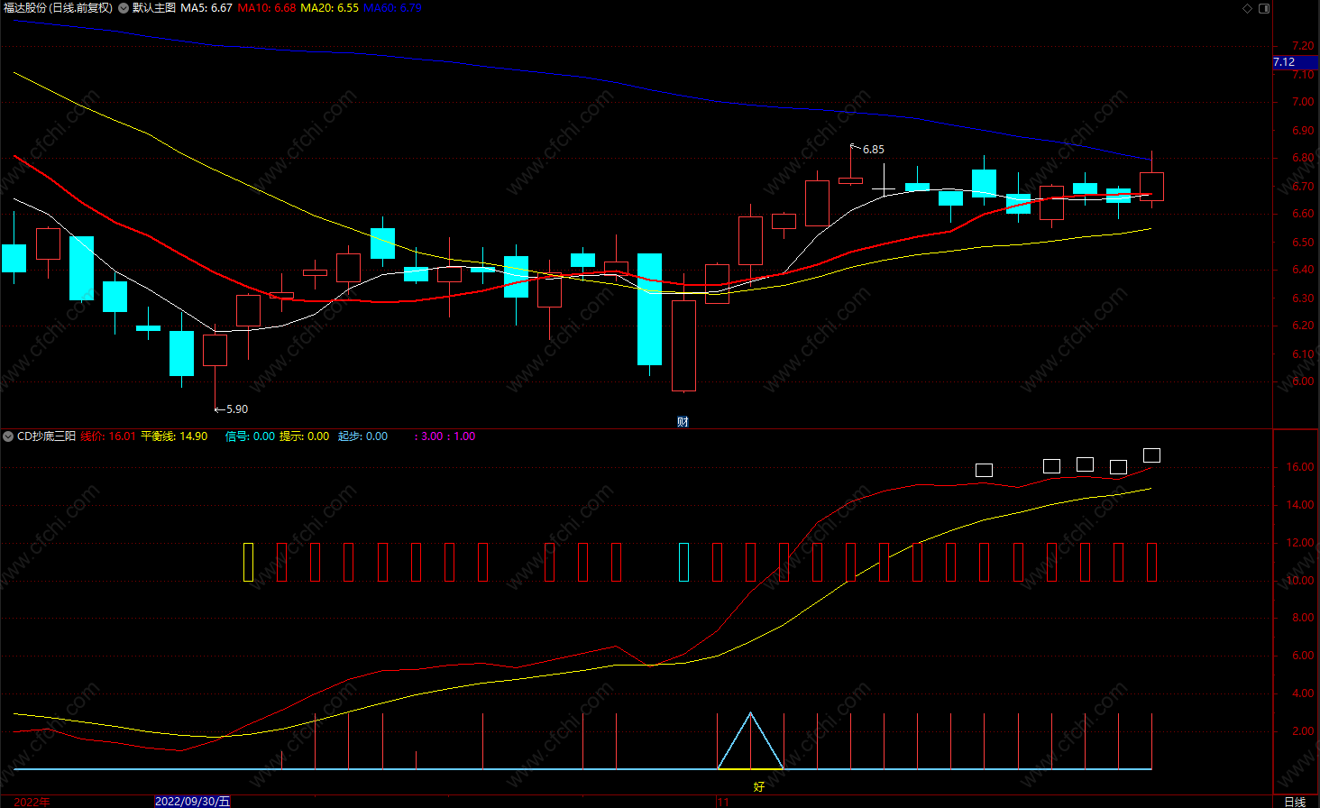Image resolution: width=1320 pixels, height=808 pixels.
Task: Click the 提示: 0.00 value
Action: point(305,436)
